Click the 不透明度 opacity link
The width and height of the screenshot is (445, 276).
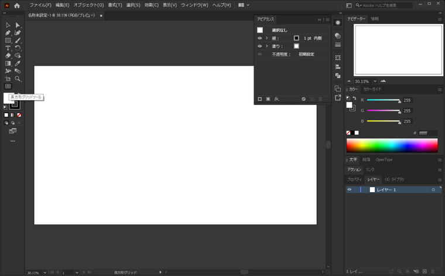click(280, 54)
